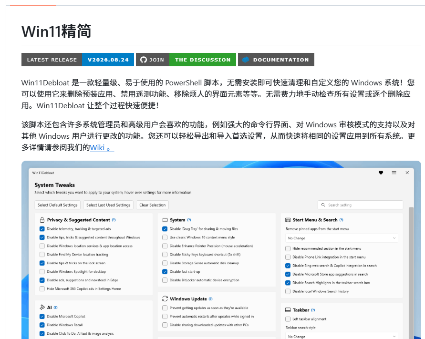Uncheck Disable ads, suggestions and newsfeed in Edge
The height and width of the screenshot is (339, 425).
tap(42, 280)
